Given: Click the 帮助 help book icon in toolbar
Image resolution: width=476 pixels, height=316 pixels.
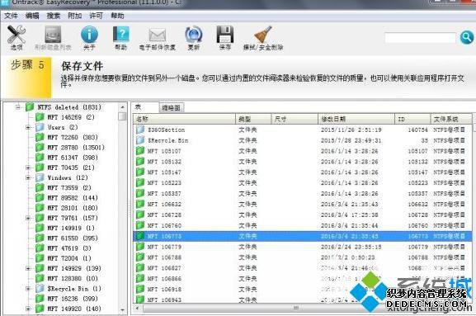Looking at the screenshot, I should point(121,35).
